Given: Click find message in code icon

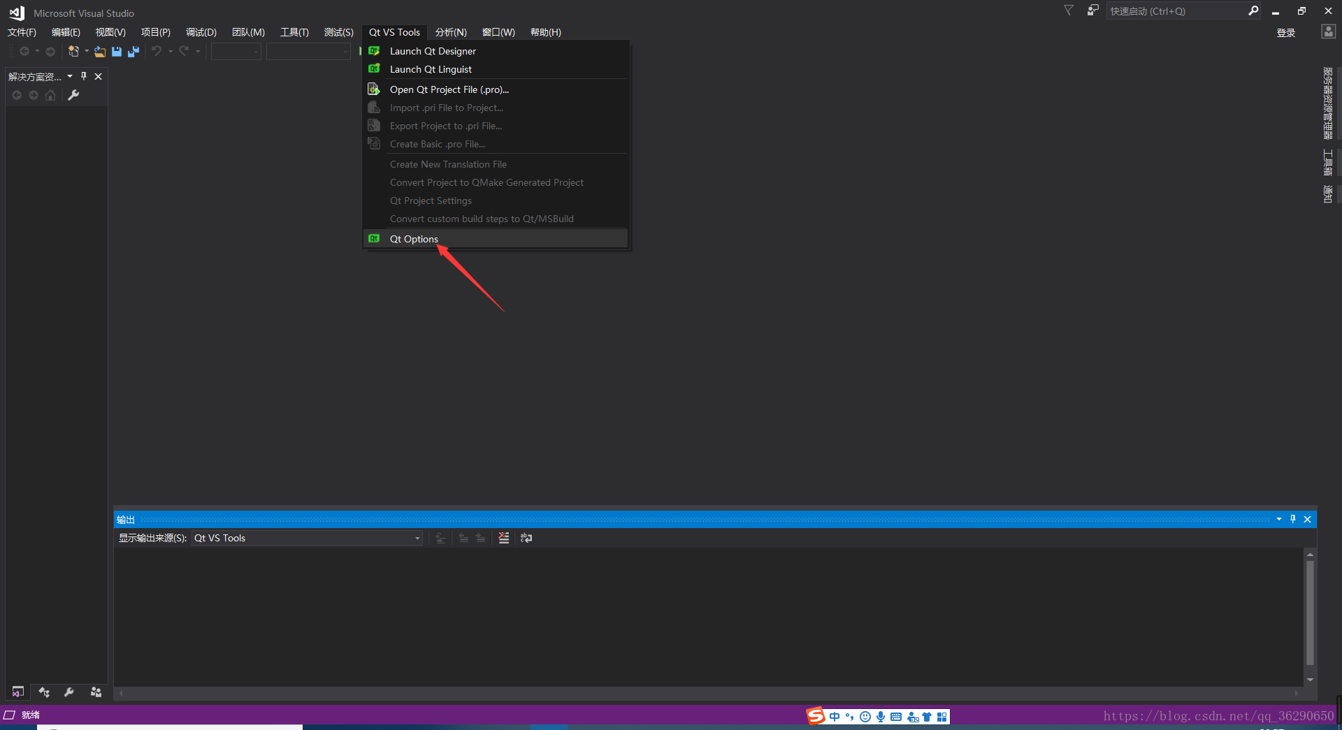Looking at the screenshot, I should point(440,538).
